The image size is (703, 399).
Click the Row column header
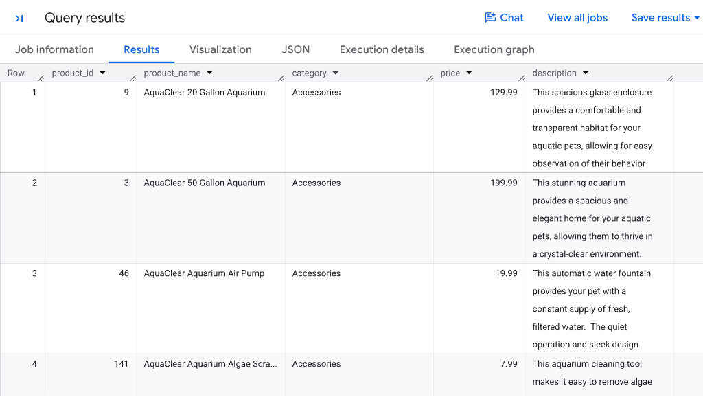pos(16,73)
